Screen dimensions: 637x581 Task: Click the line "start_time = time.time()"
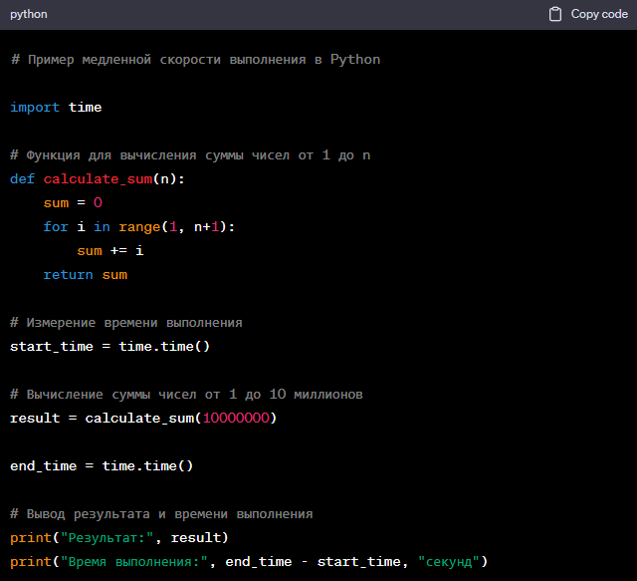pyautogui.click(x=109, y=347)
